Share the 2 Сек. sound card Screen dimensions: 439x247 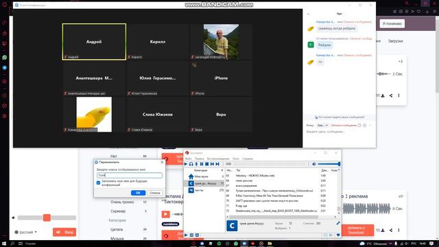click(x=391, y=95)
